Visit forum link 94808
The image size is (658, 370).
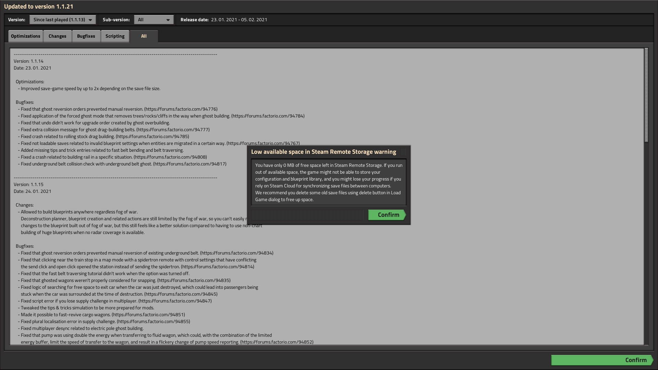pos(170,157)
